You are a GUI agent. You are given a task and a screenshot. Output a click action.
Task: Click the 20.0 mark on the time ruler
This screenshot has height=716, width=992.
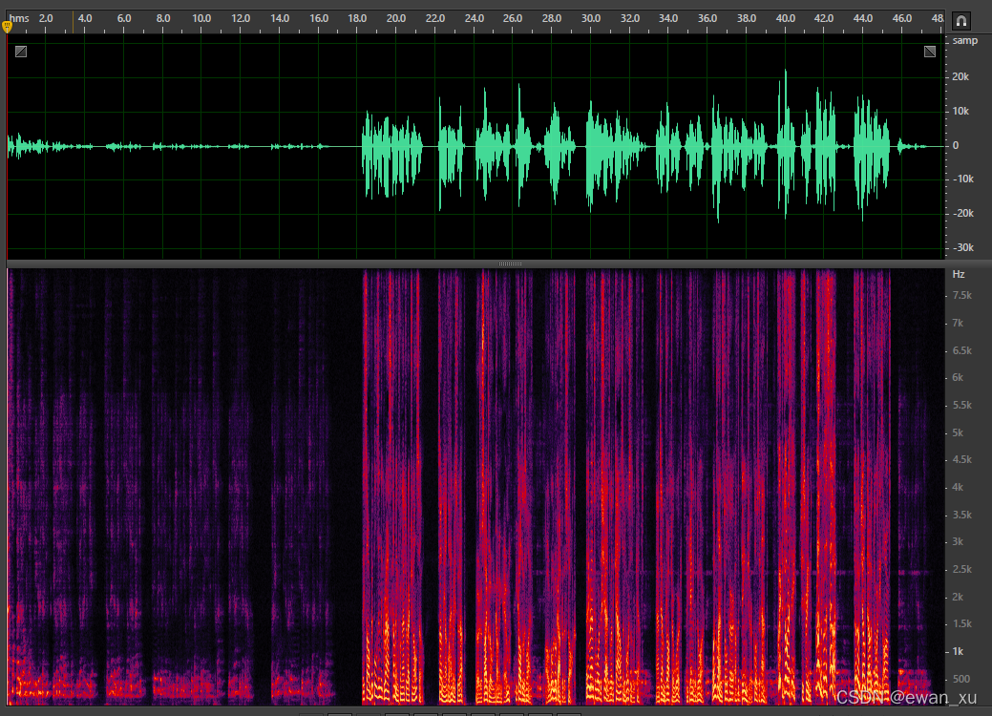tap(396, 18)
